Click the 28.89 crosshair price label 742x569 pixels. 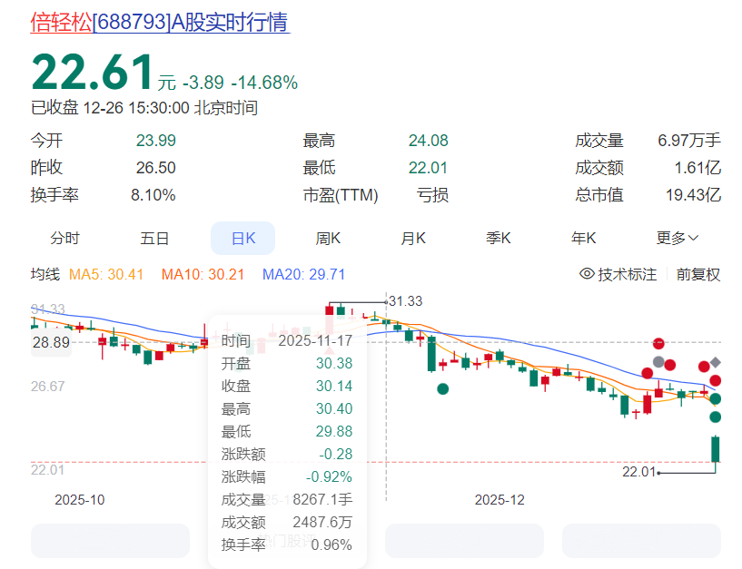click(51, 342)
